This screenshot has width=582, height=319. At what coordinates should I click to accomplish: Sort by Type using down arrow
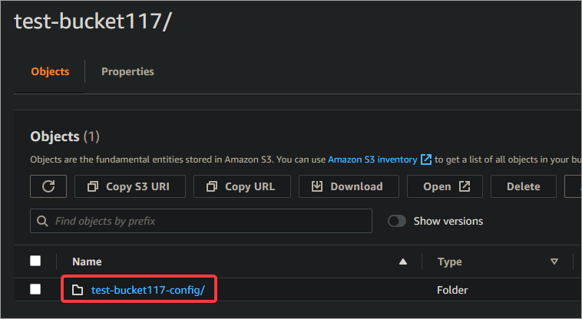point(554,261)
